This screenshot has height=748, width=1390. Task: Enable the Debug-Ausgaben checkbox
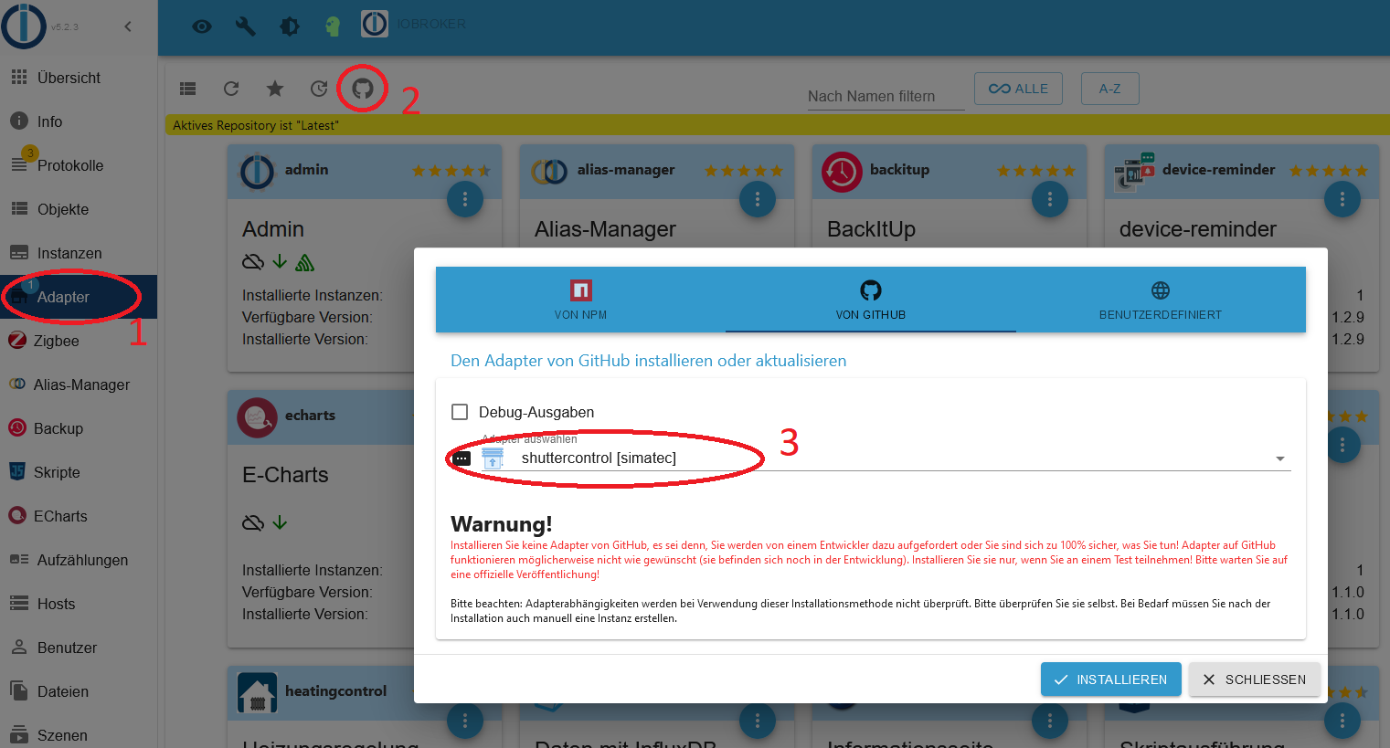[460, 412]
